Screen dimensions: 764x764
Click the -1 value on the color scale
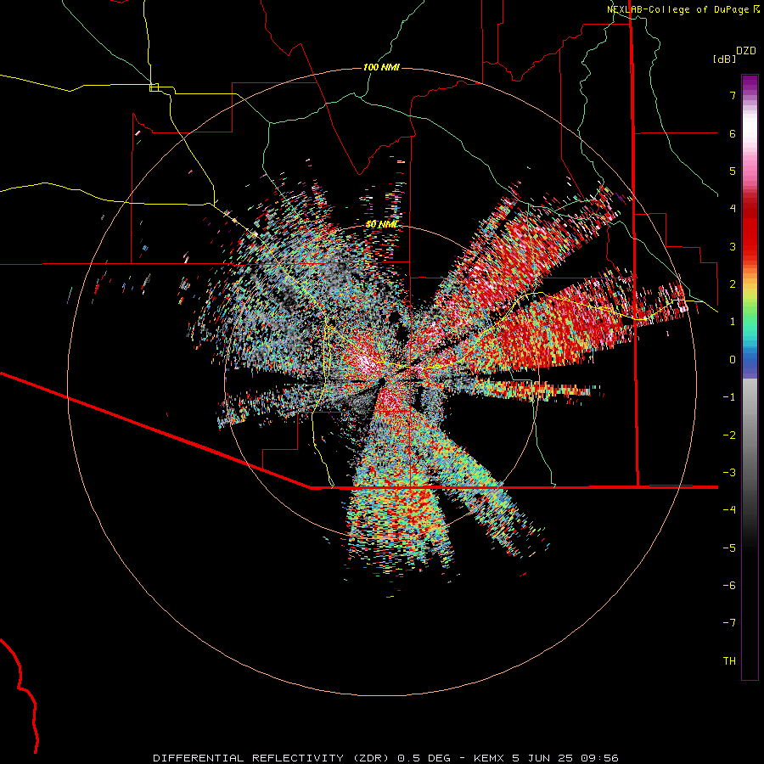pos(729,397)
